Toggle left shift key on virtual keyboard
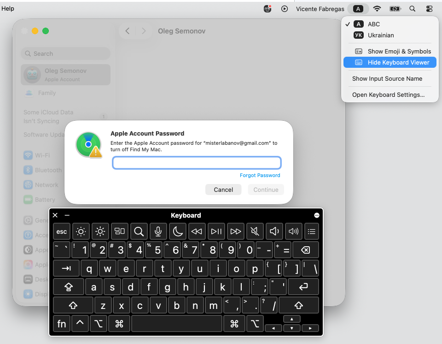This screenshot has width=442, height=344. pyautogui.click(x=73, y=305)
